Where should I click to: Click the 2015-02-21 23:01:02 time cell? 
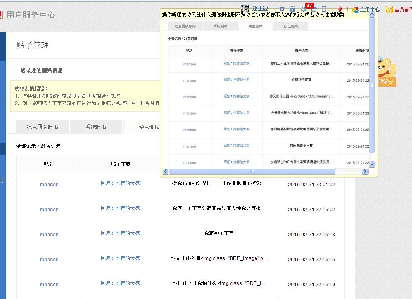click(311, 184)
